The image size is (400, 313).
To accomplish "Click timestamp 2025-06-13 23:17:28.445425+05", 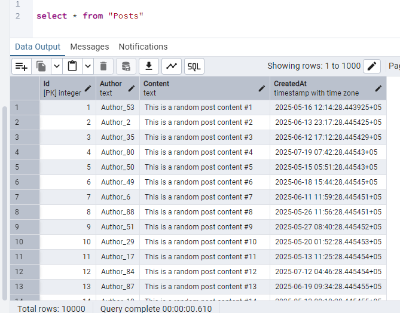I will pyautogui.click(x=328, y=122).
